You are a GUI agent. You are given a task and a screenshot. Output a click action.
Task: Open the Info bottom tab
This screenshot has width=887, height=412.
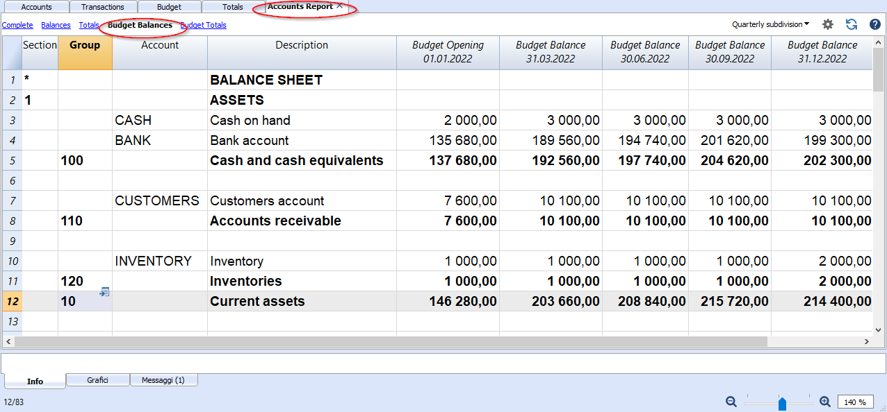click(35, 381)
